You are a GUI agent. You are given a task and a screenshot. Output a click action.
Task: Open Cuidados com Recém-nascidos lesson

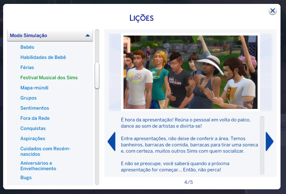pos(45,151)
